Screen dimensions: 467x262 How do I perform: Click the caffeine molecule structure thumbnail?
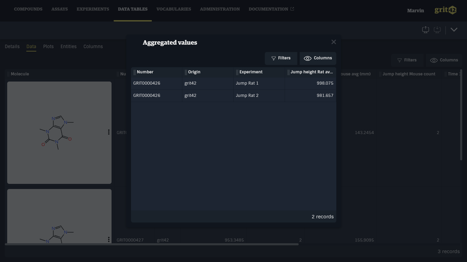click(x=59, y=132)
